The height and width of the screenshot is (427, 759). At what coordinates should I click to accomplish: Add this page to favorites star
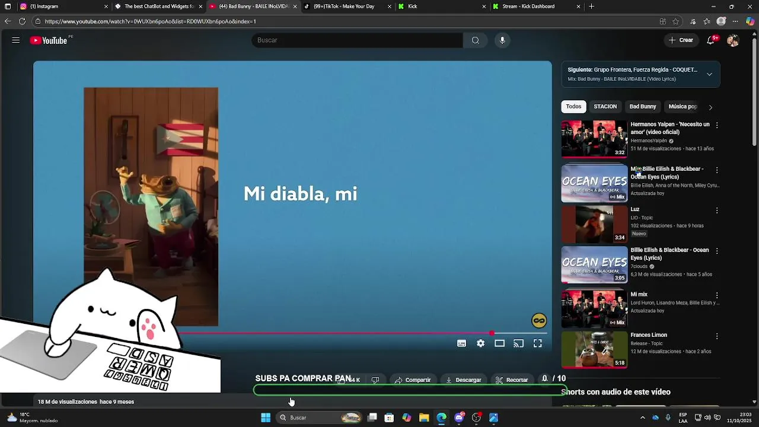(x=676, y=21)
